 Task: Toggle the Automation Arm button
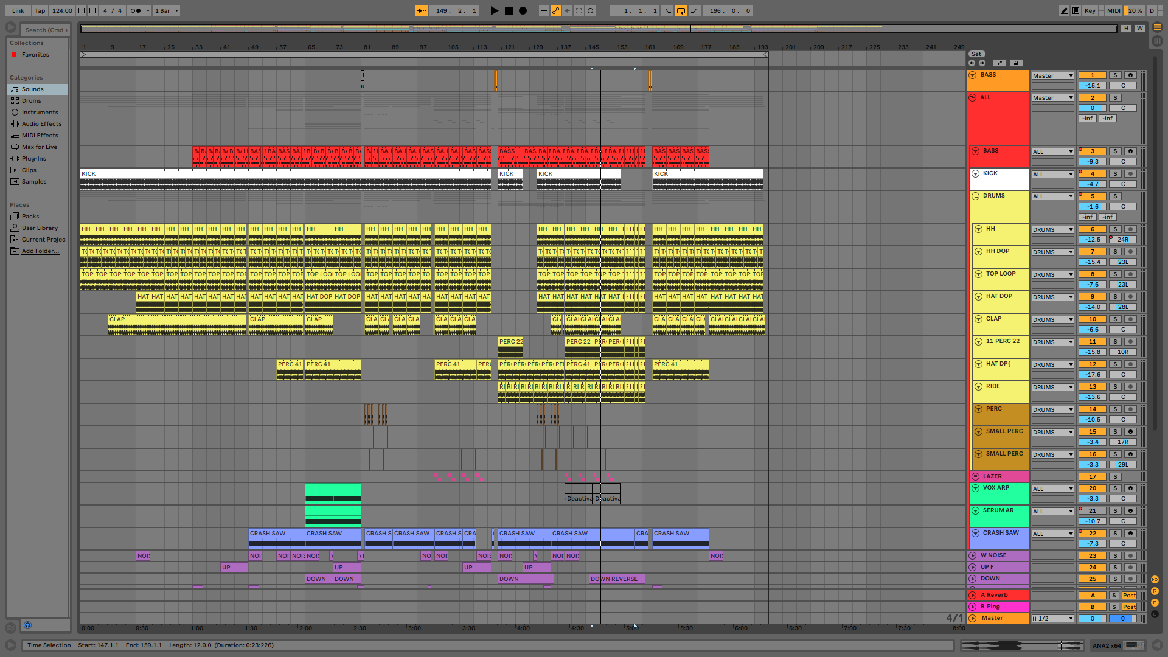[555, 10]
